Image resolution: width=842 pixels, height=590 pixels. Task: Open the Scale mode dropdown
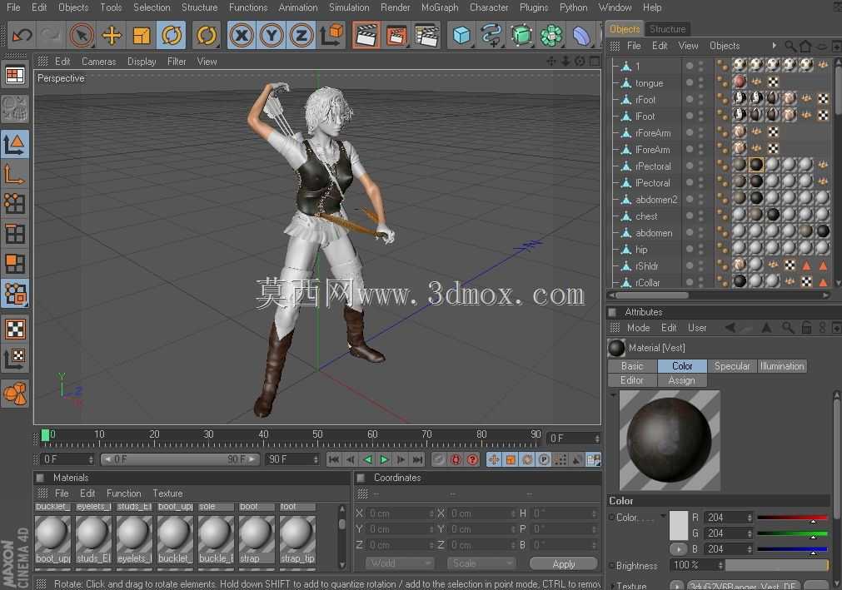481,563
